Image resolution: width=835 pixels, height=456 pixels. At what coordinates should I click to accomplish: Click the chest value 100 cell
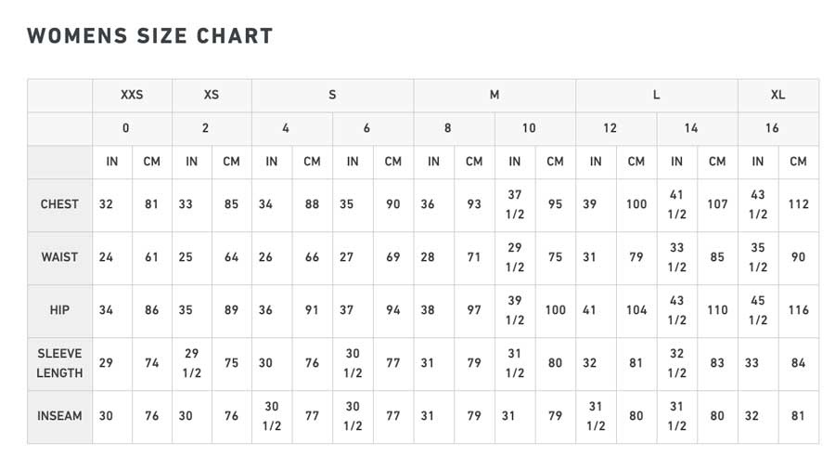click(x=636, y=205)
